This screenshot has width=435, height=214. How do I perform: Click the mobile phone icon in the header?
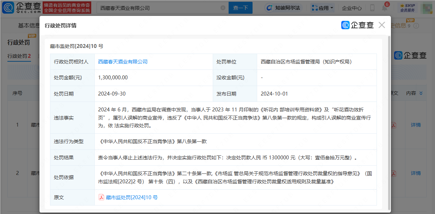click(372, 8)
